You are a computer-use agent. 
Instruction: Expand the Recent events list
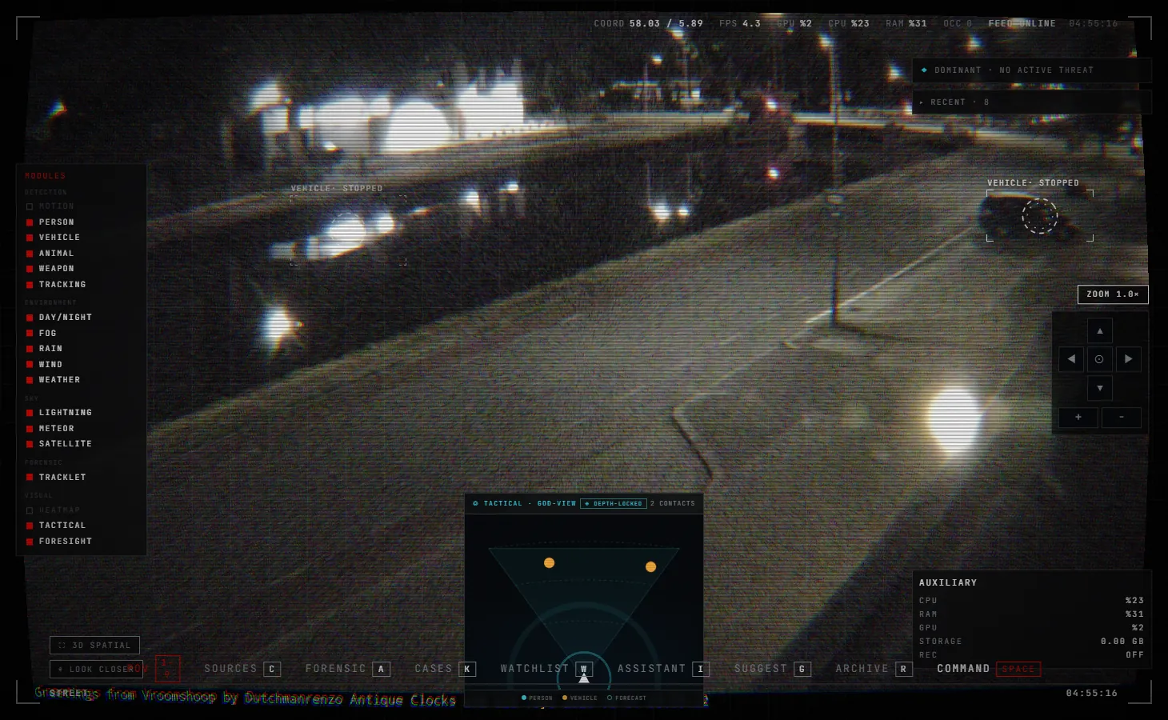point(1031,102)
